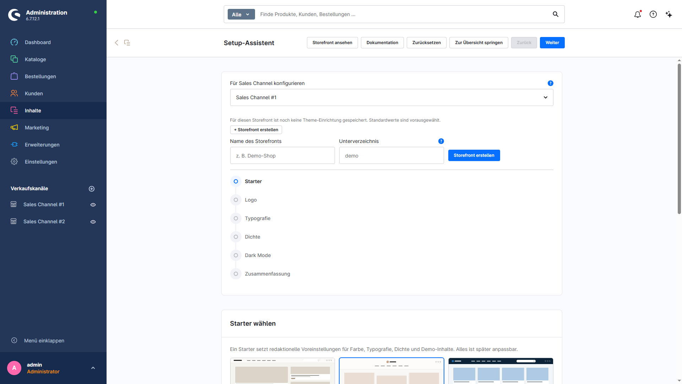Click the admin avatar circle

pyautogui.click(x=14, y=368)
